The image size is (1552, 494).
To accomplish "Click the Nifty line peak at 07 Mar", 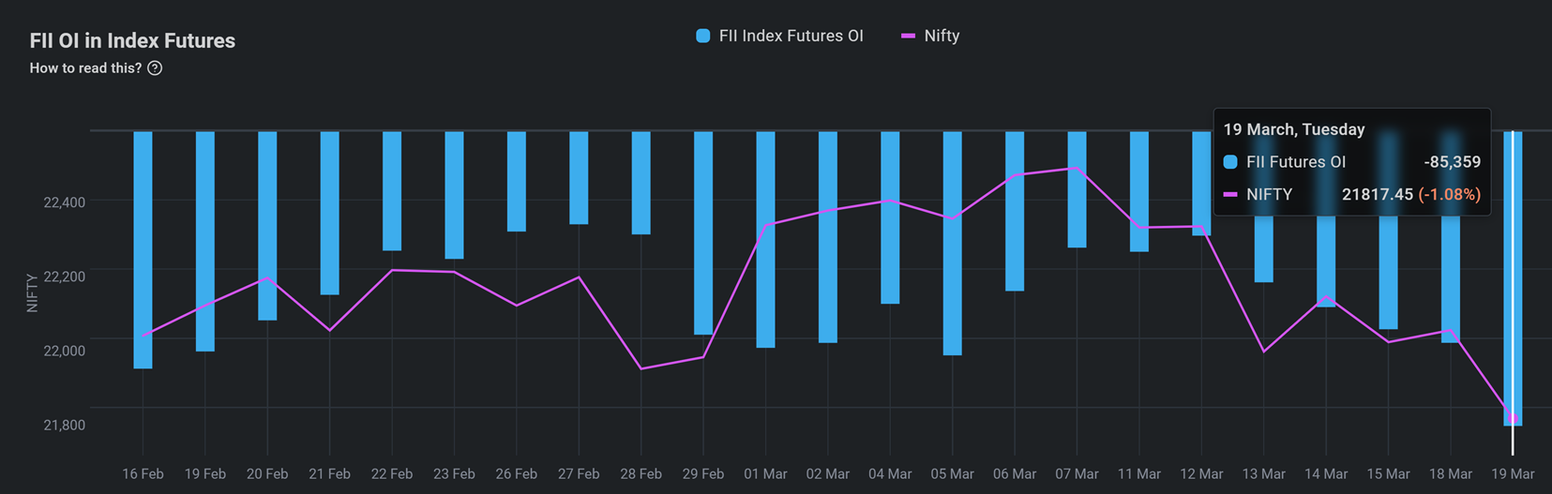I will click(x=1076, y=169).
